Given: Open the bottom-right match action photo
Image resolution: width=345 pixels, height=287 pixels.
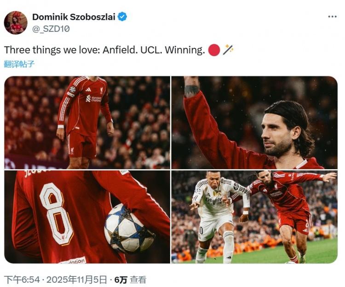Looking at the screenshot, I should [x=254, y=217].
